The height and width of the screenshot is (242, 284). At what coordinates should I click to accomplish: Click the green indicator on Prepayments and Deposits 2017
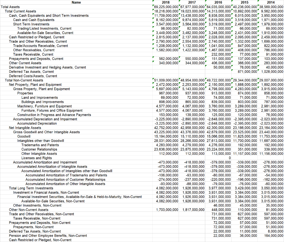pos(180,58)
